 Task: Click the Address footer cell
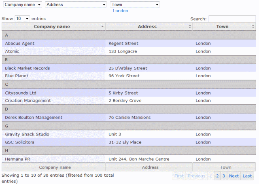click(149, 167)
